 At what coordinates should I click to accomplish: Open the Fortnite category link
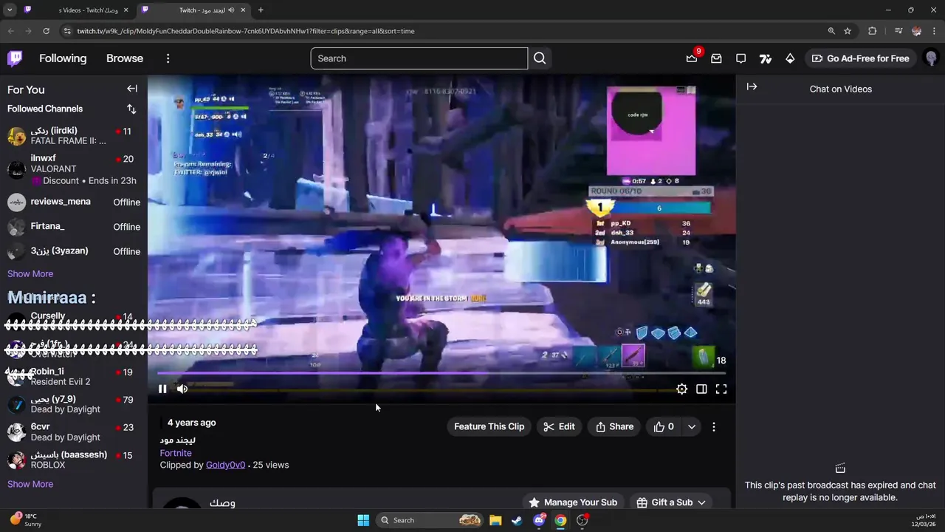click(x=176, y=453)
